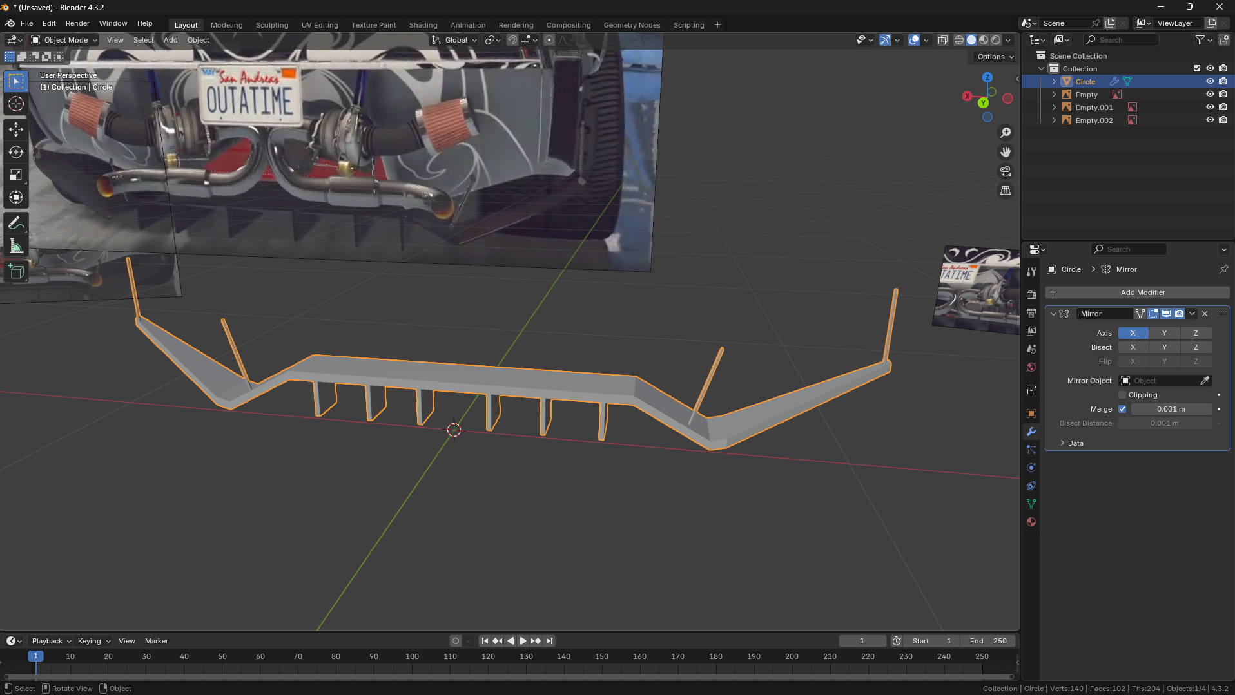Remove the Mirror modifier with X button
This screenshot has width=1235, height=695.
pyautogui.click(x=1205, y=314)
